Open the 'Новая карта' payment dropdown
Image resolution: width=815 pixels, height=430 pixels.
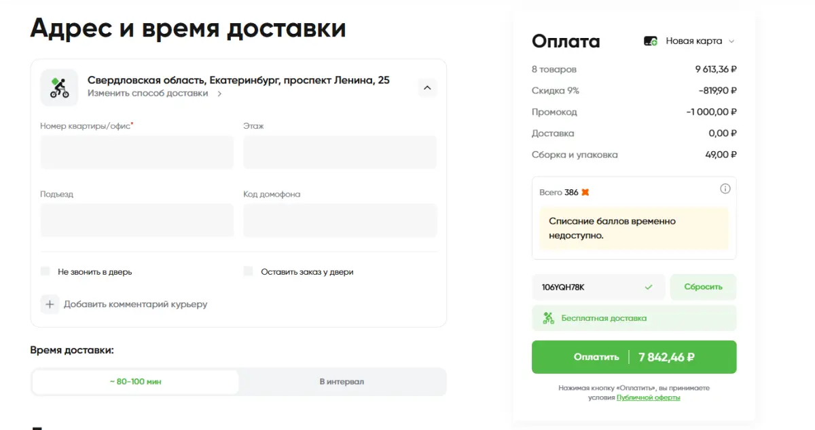(689, 41)
